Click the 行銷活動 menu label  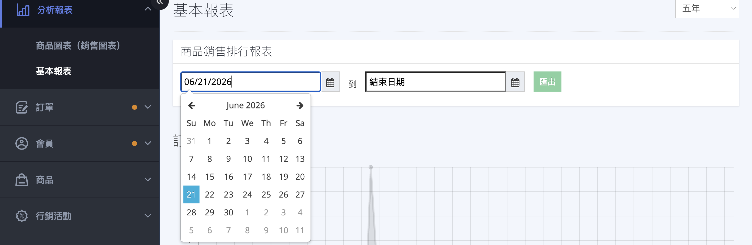click(54, 216)
